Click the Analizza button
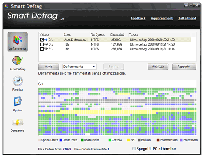Screen dimensions: 203x158 (158, 67)
